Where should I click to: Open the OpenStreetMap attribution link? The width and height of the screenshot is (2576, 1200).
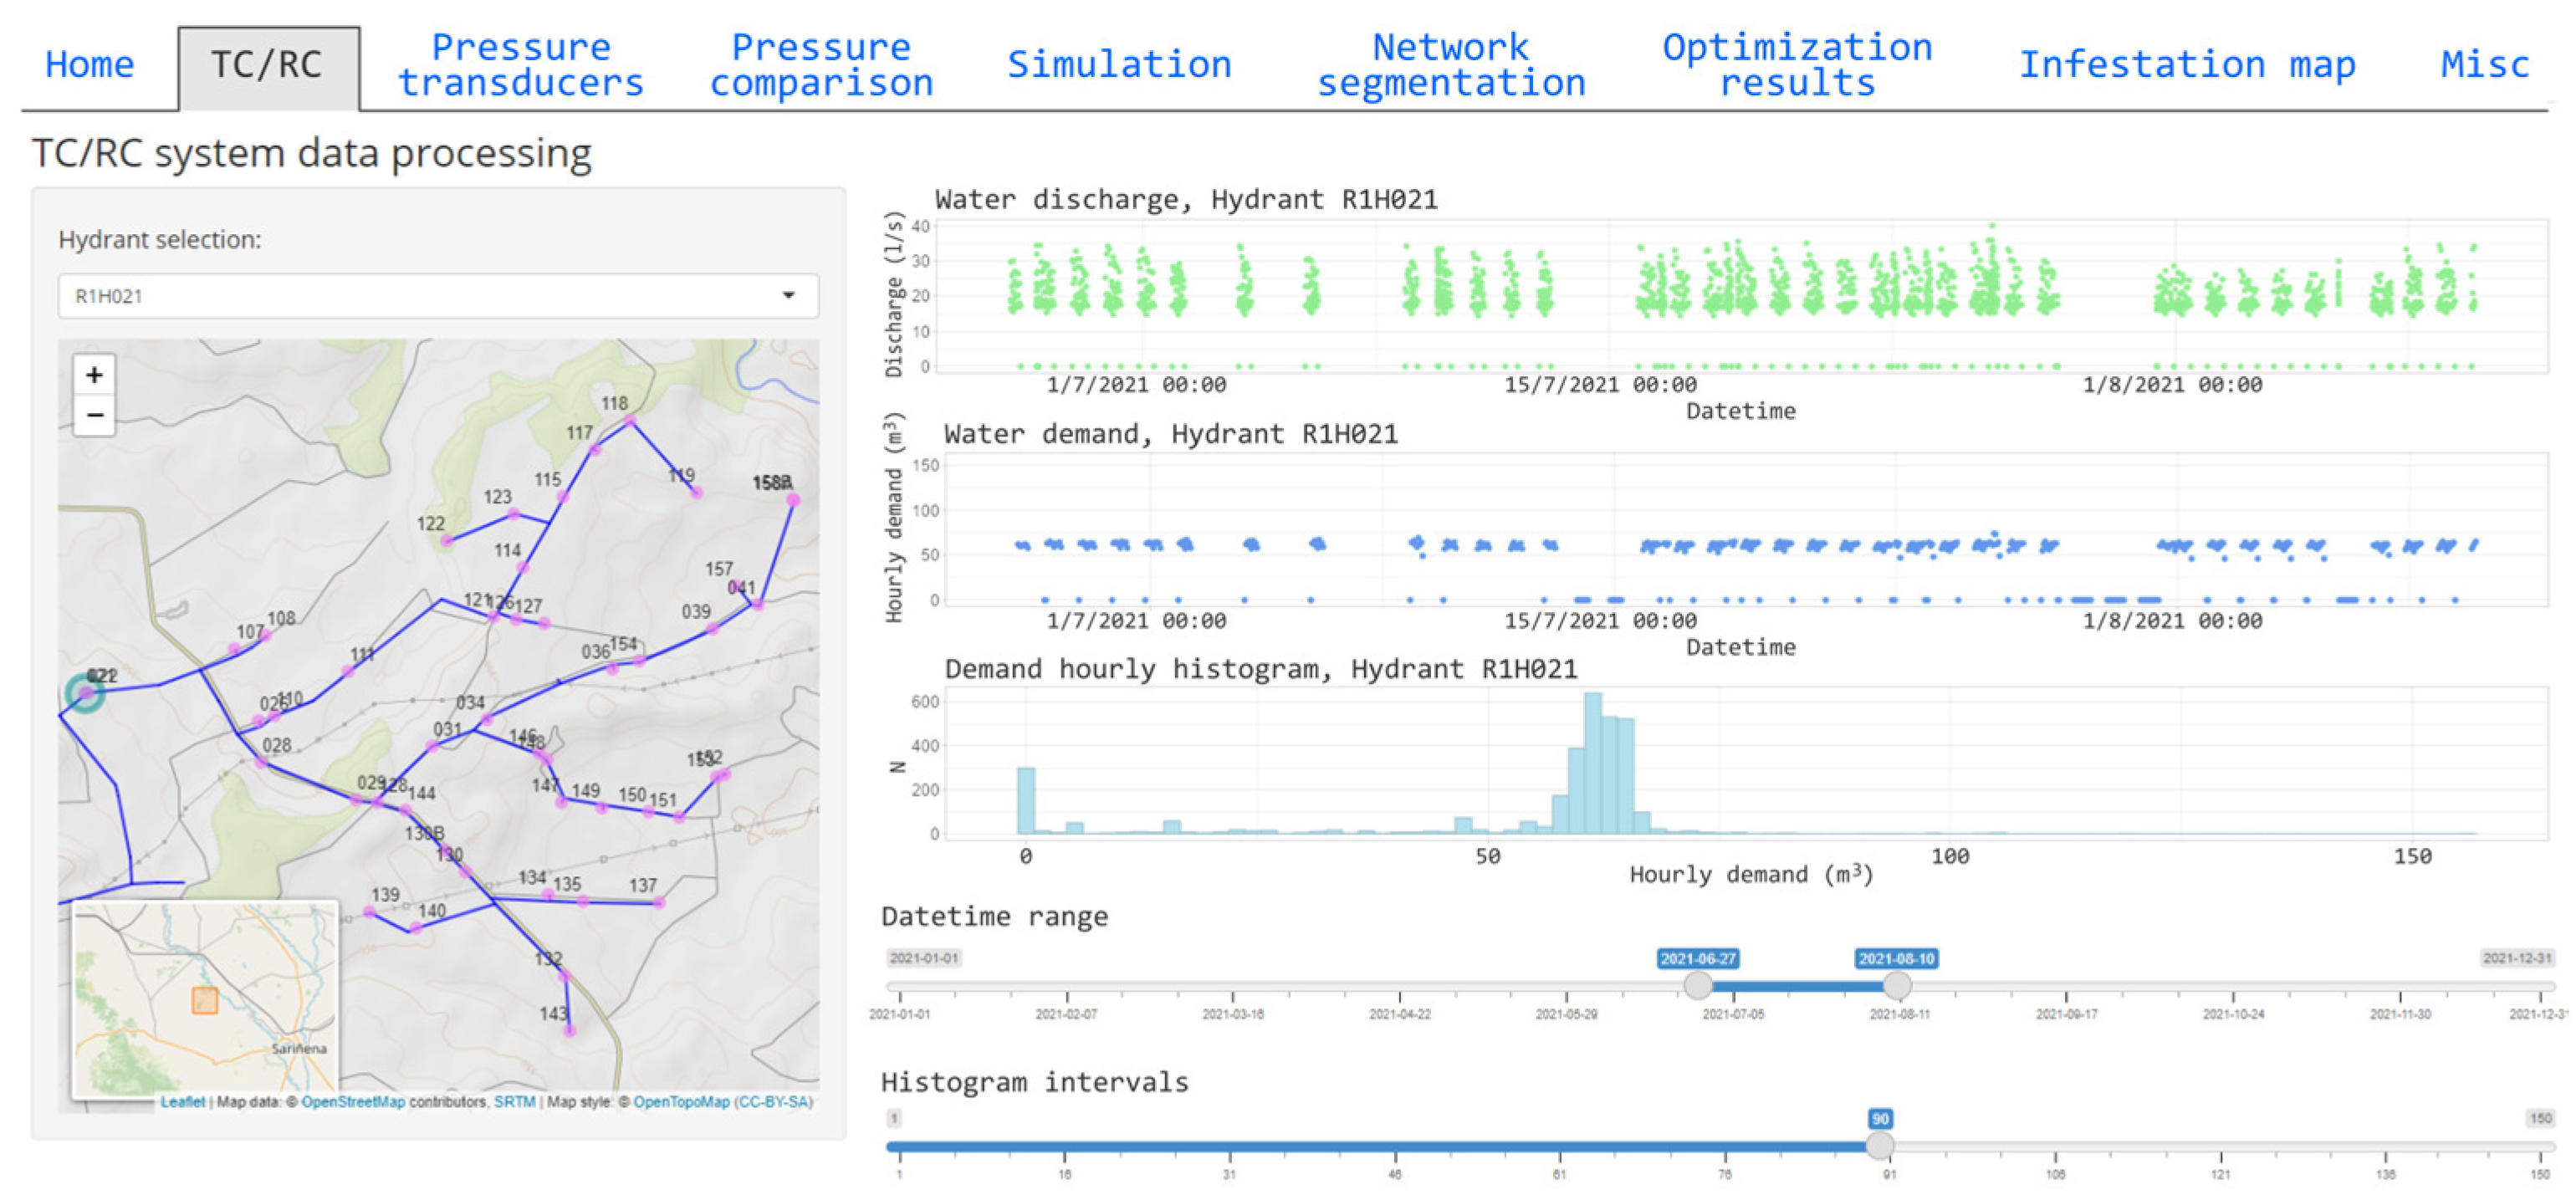click(352, 1102)
